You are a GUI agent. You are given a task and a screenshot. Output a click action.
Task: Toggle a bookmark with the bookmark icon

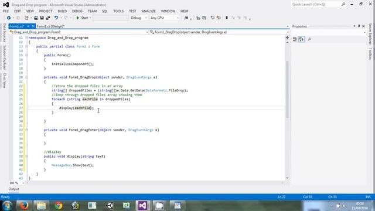tap(227, 18)
